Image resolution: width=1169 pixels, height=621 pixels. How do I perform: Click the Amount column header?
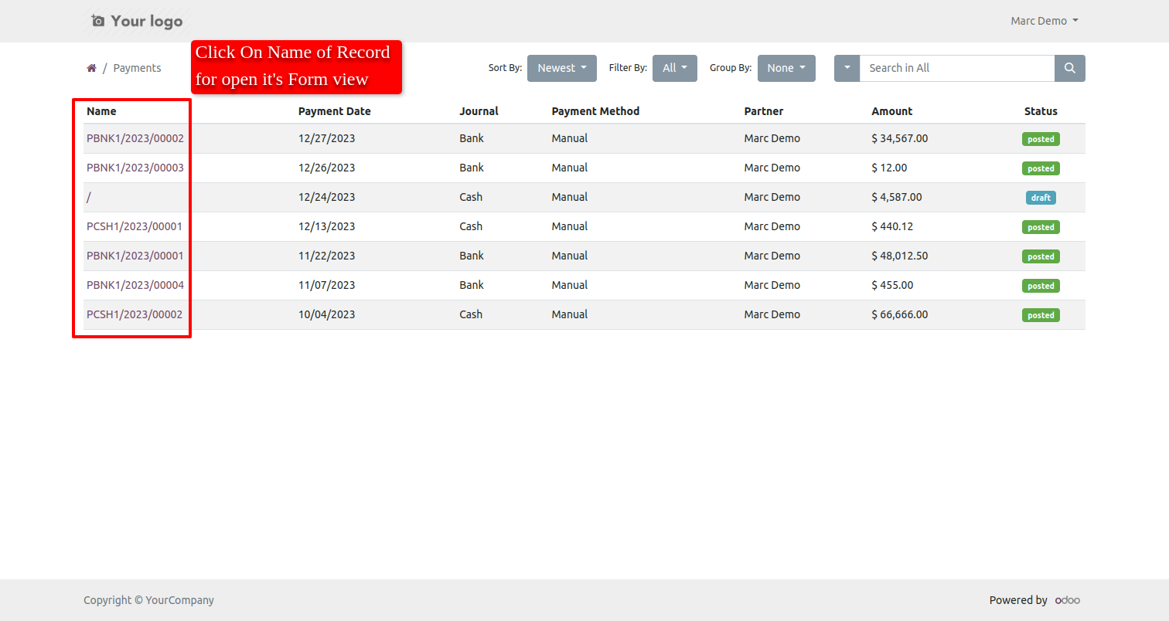coord(892,111)
